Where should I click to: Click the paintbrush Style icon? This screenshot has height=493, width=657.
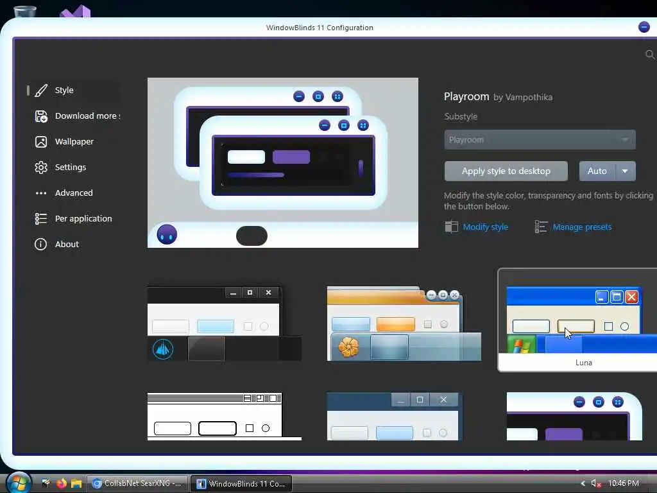[x=40, y=90]
